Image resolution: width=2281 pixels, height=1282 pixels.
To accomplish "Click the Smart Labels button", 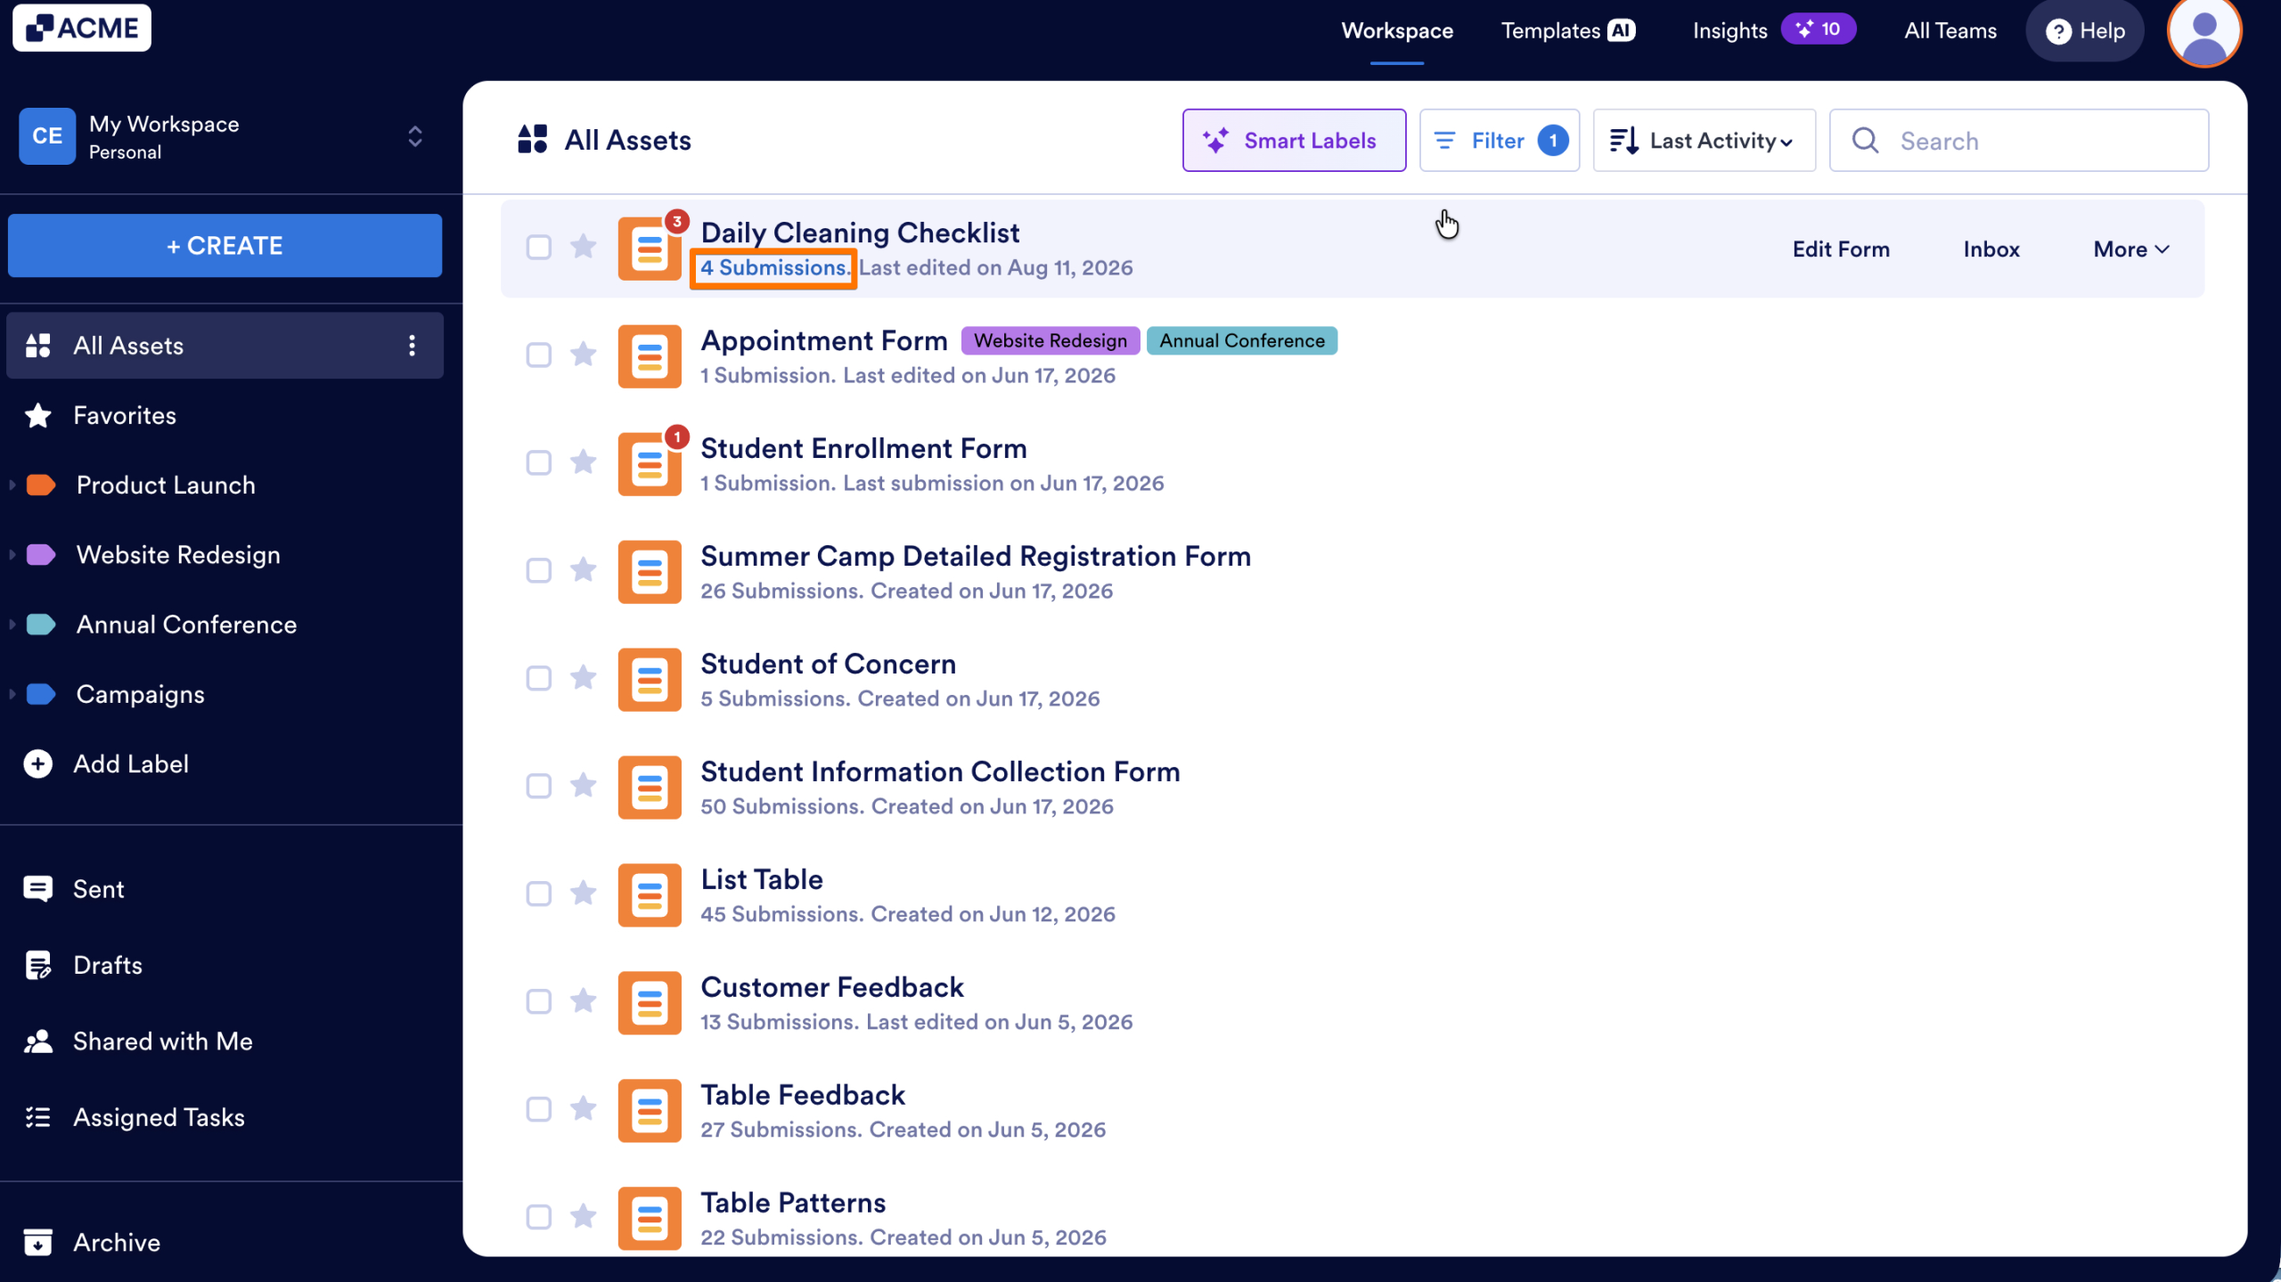I will tap(1294, 141).
